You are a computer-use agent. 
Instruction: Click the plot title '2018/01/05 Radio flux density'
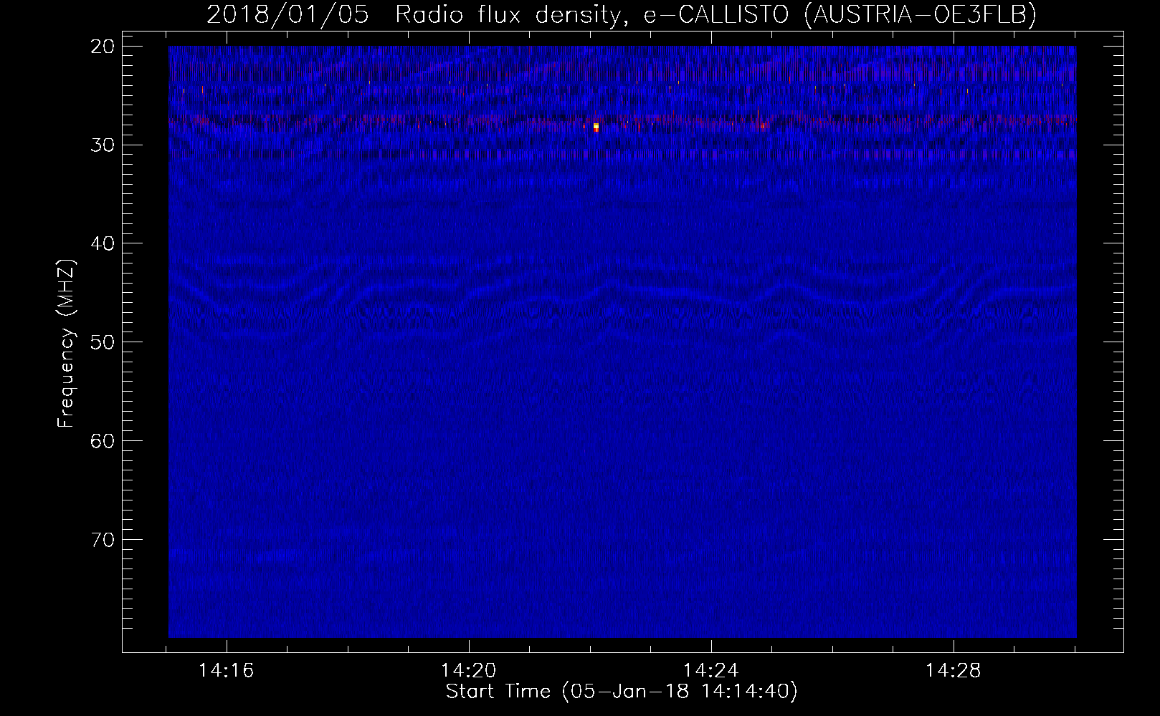413,14
